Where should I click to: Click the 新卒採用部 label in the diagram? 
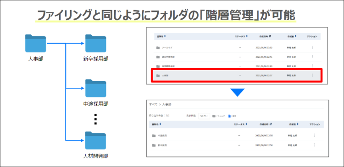coord(96,59)
